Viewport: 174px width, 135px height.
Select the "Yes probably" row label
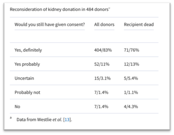coord(27,64)
